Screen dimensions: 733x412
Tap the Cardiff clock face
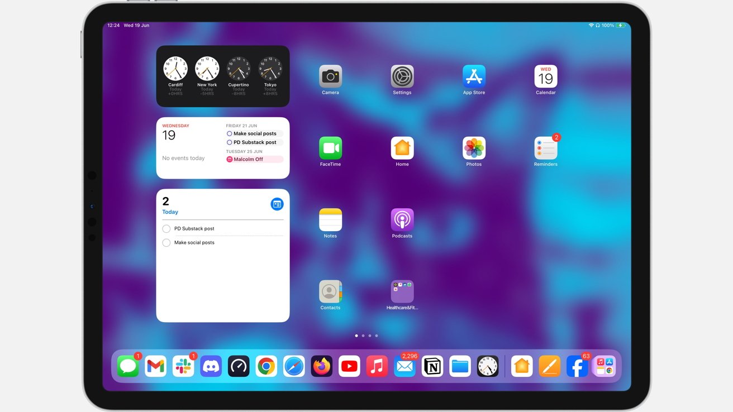(175, 69)
